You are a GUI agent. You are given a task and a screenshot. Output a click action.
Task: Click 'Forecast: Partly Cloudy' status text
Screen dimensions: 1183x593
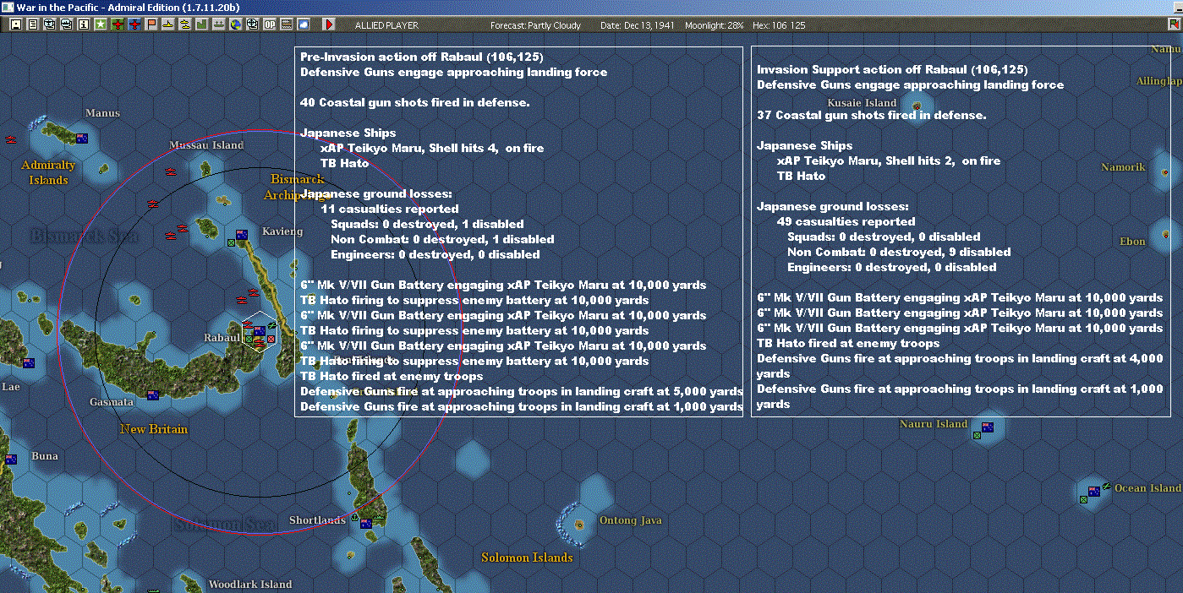coord(536,25)
